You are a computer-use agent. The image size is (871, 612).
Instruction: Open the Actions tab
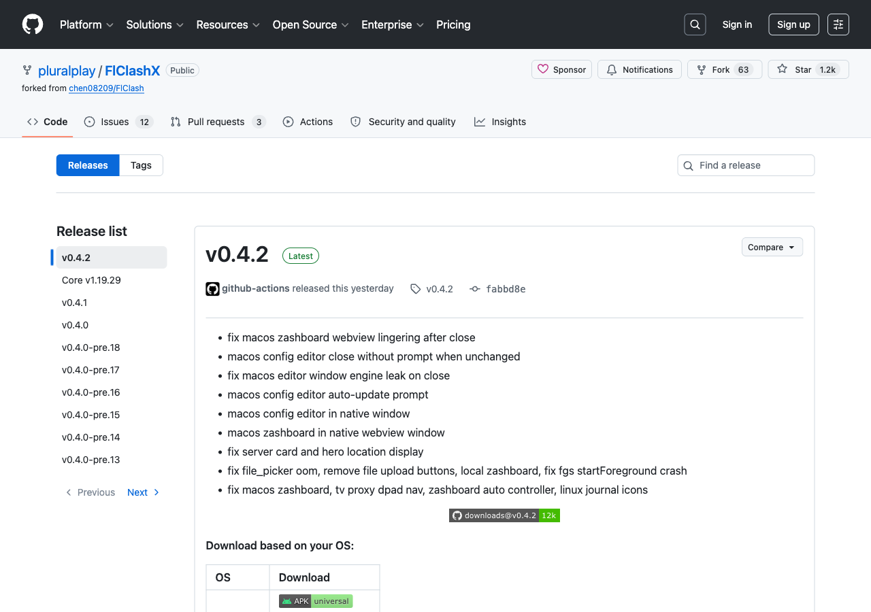tap(308, 122)
